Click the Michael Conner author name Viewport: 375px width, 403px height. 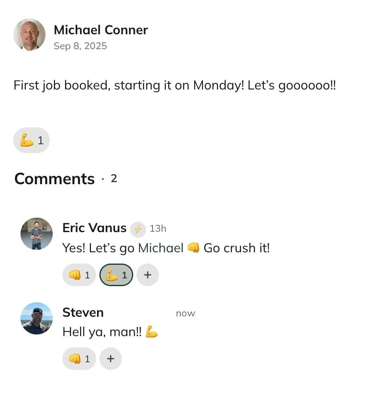pos(101,30)
